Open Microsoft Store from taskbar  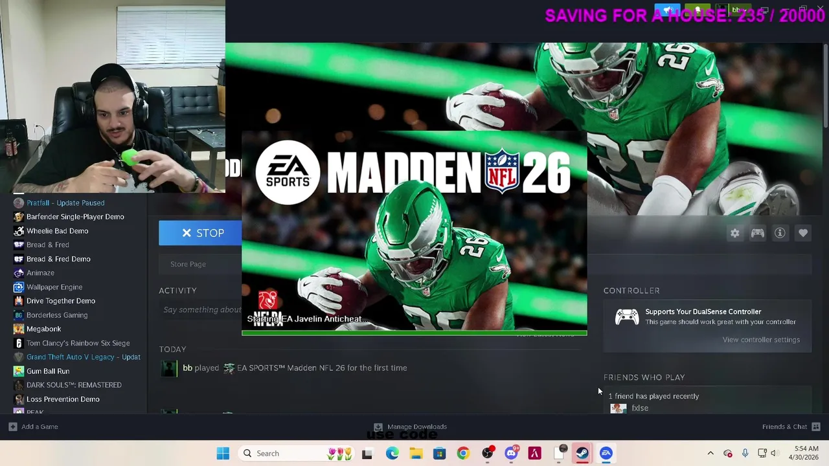pos(440,454)
